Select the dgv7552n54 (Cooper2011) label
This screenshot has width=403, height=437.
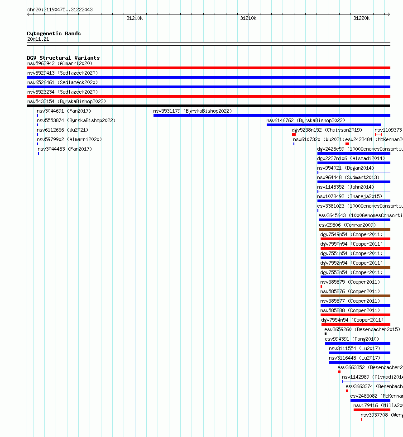coord(352,262)
